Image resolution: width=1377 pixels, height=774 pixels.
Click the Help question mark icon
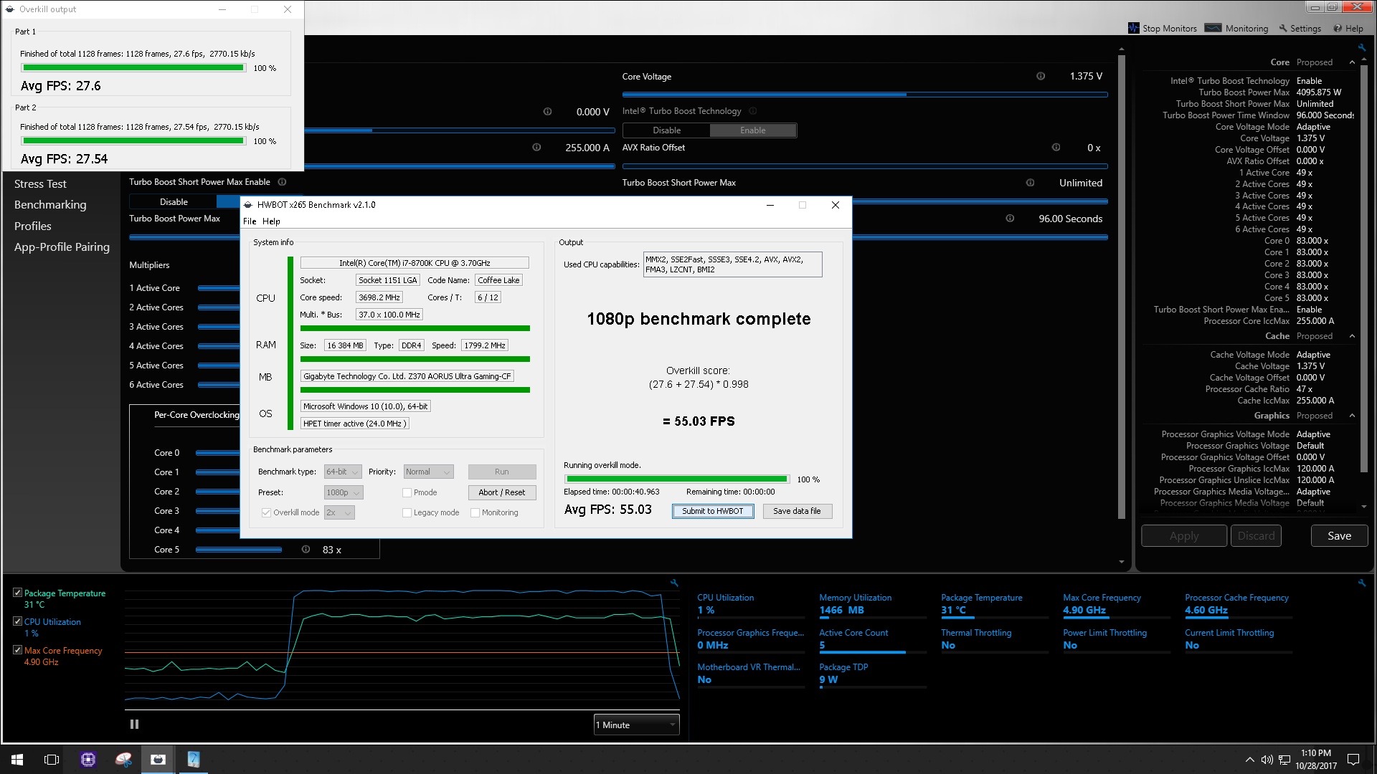[1338, 29]
